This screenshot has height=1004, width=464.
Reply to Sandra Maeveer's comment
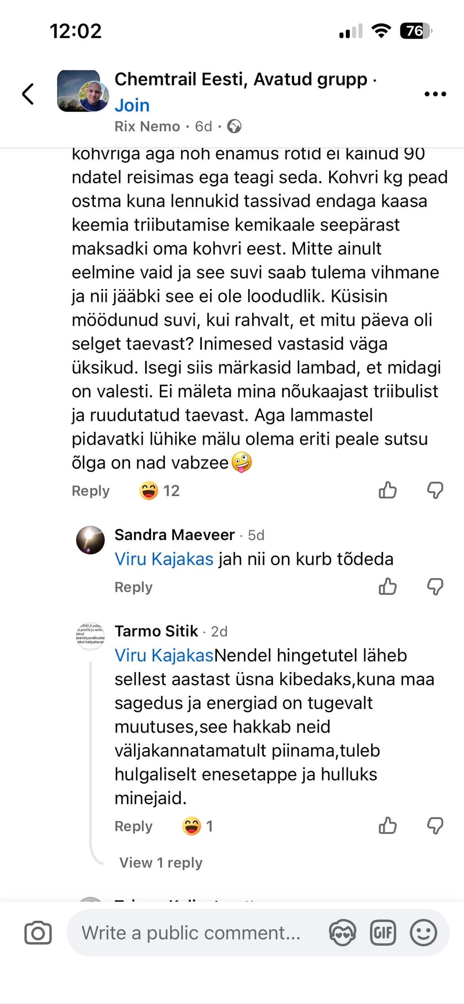click(133, 587)
